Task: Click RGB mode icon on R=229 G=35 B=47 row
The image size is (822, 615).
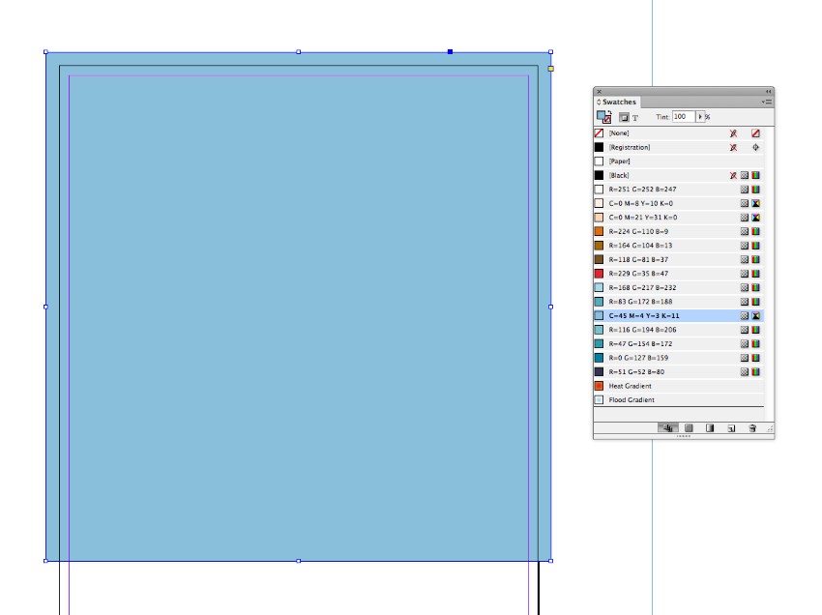Action: click(x=755, y=274)
